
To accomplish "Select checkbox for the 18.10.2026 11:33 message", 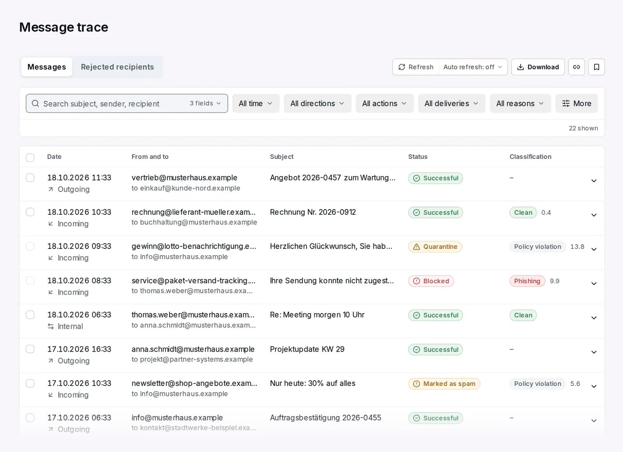I will click(x=30, y=178).
